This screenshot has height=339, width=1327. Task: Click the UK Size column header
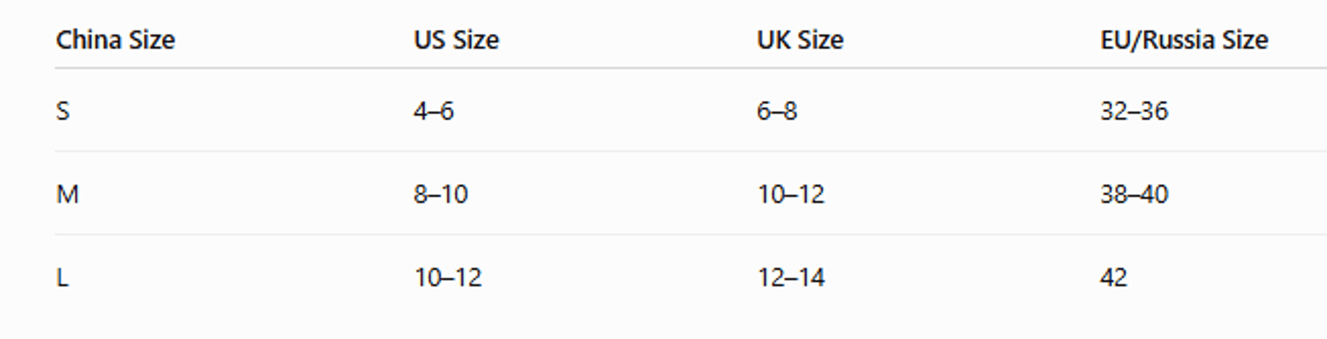(x=800, y=40)
